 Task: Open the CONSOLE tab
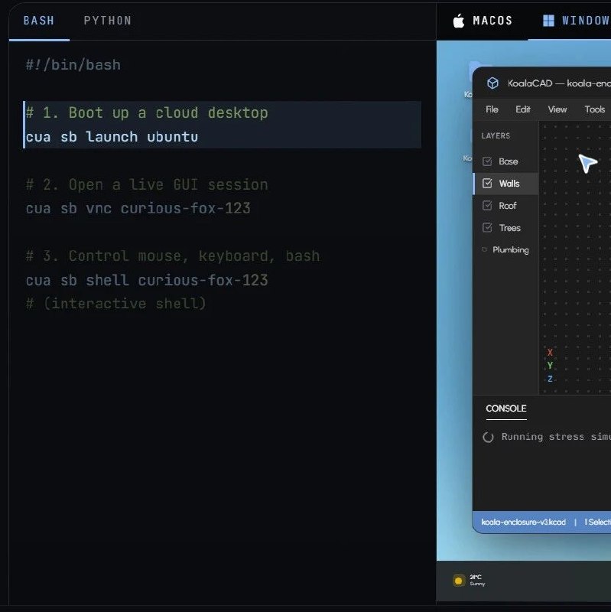pyautogui.click(x=506, y=409)
